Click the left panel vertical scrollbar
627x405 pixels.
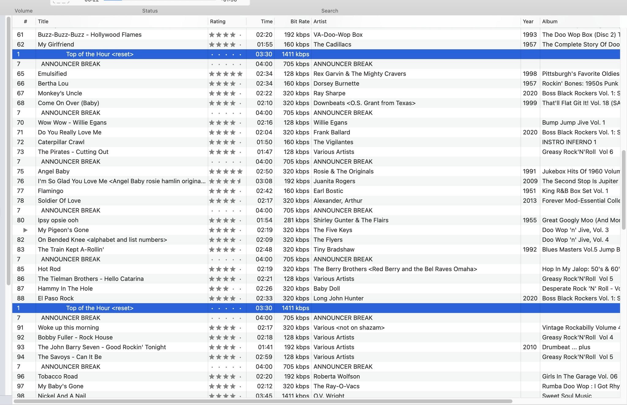[x=9, y=151]
